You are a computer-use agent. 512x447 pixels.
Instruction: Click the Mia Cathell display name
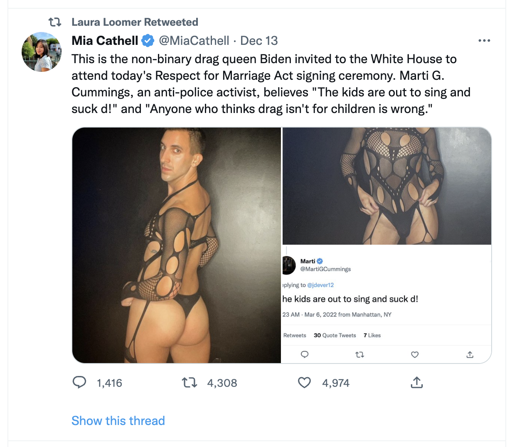(105, 41)
